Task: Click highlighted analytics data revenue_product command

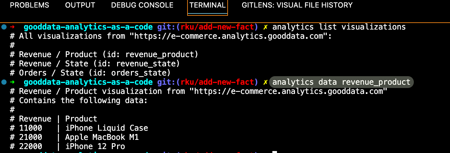Action: [x=341, y=82]
